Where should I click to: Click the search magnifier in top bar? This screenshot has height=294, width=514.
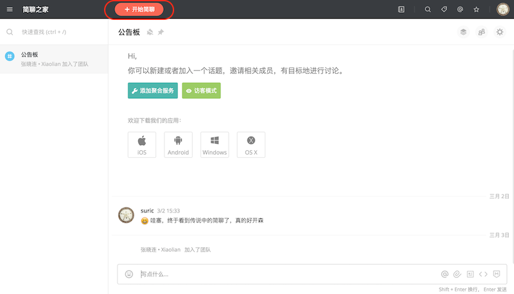(428, 10)
